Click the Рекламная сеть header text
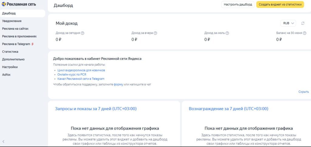The image size is (311, 147). click(22, 4)
